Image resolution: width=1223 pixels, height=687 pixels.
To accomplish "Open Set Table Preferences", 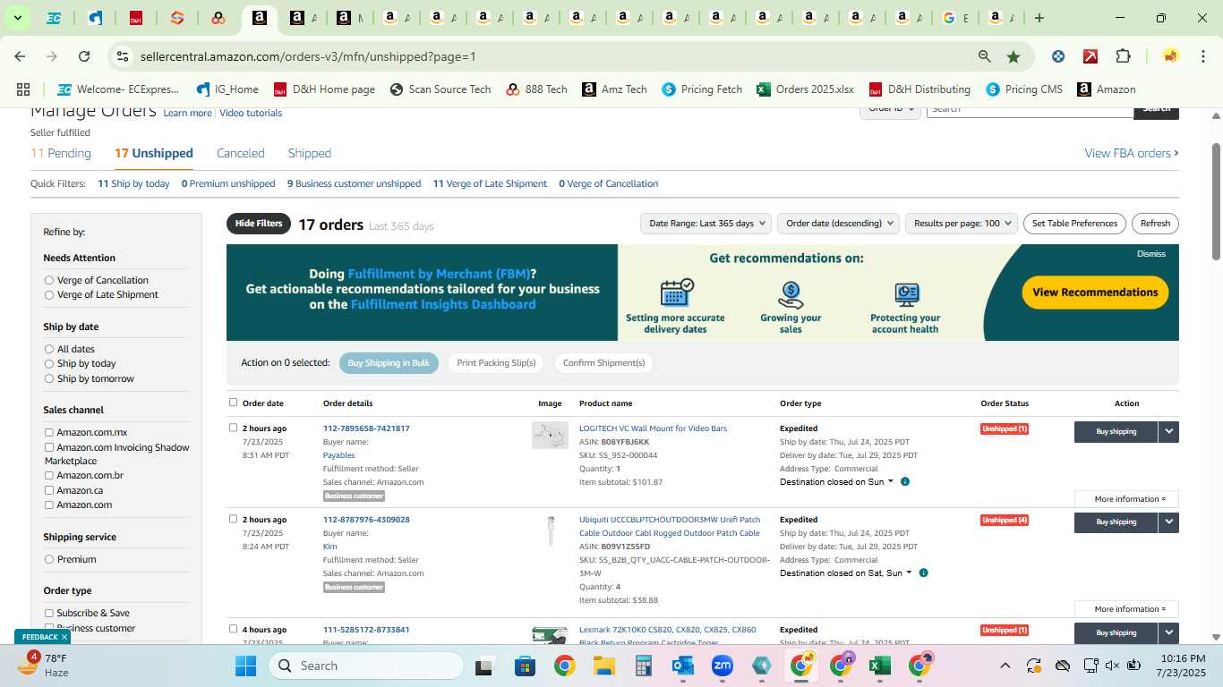I will [1074, 224].
